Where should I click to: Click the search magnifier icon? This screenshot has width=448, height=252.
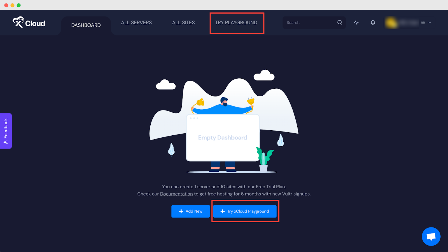(340, 22)
